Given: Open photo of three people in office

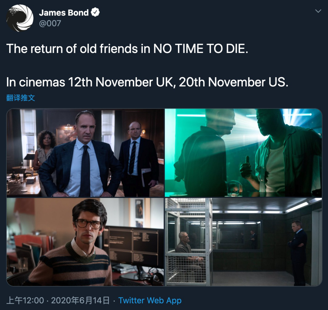Looking at the screenshot, I should [85, 153].
